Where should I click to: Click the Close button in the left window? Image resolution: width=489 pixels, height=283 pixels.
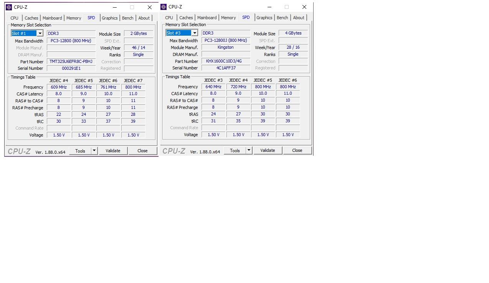click(142, 151)
